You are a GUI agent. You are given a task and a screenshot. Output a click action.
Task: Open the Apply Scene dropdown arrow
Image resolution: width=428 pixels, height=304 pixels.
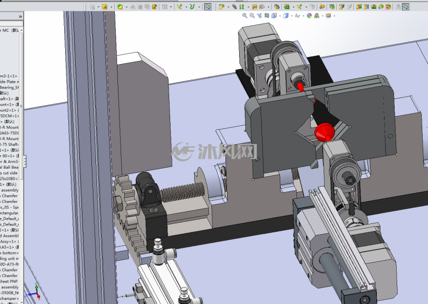323,16
